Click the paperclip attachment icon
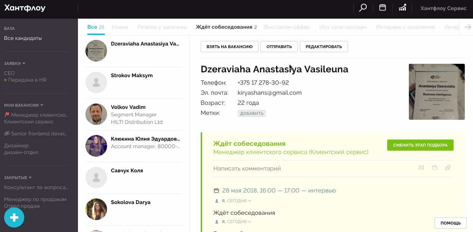Image resolution: width=473 pixels, height=232 pixels. pos(448,168)
